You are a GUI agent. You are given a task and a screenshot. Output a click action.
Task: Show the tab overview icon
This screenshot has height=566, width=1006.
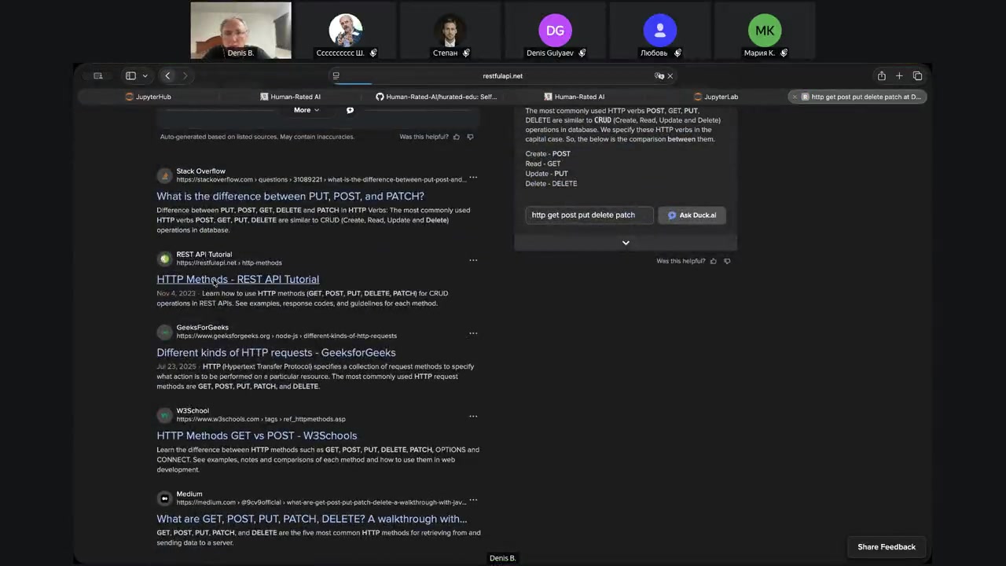tap(917, 75)
